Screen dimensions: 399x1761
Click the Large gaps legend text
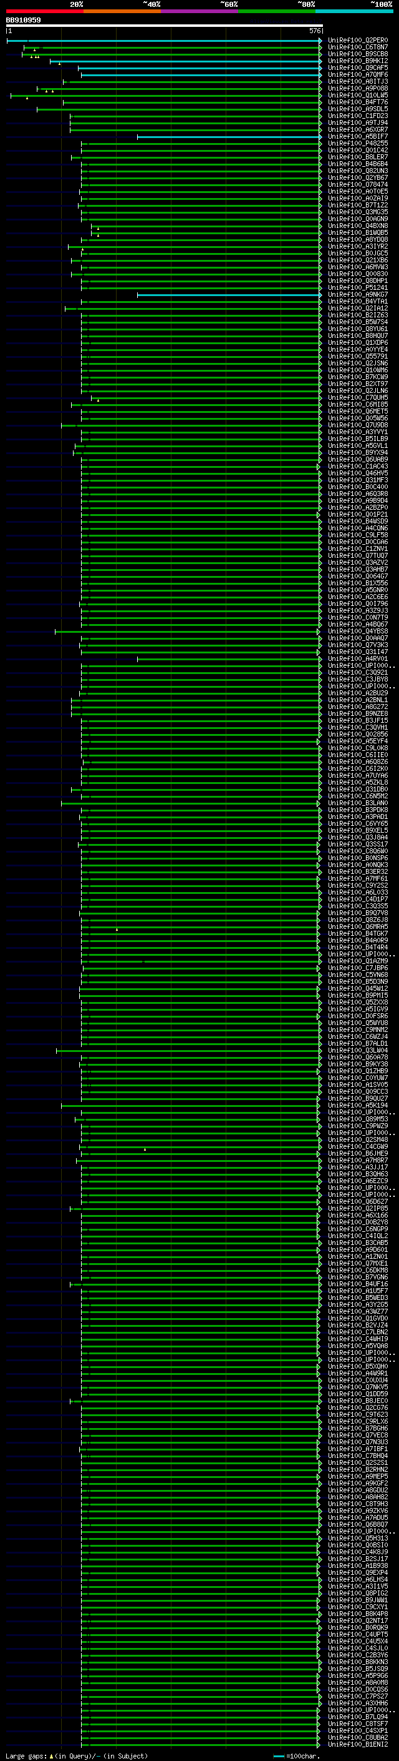(x=77, y=1756)
